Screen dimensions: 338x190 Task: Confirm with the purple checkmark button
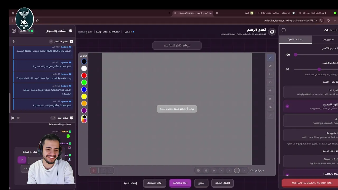pos(22,160)
